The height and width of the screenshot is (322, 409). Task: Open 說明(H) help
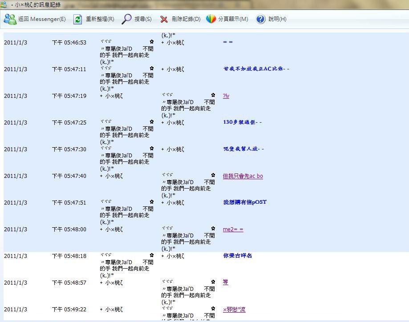[277, 19]
